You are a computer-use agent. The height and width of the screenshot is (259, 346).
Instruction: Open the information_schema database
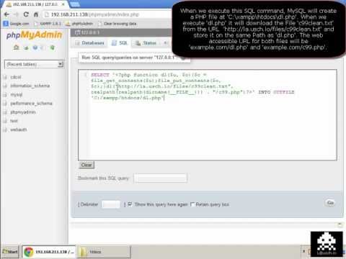(x=30, y=86)
